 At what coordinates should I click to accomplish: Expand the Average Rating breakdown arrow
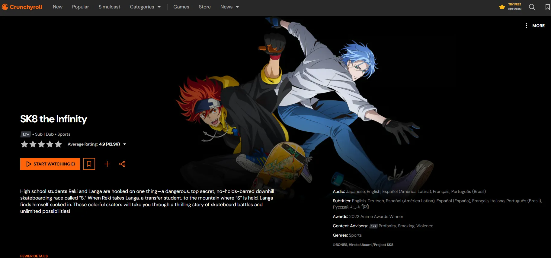(125, 144)
